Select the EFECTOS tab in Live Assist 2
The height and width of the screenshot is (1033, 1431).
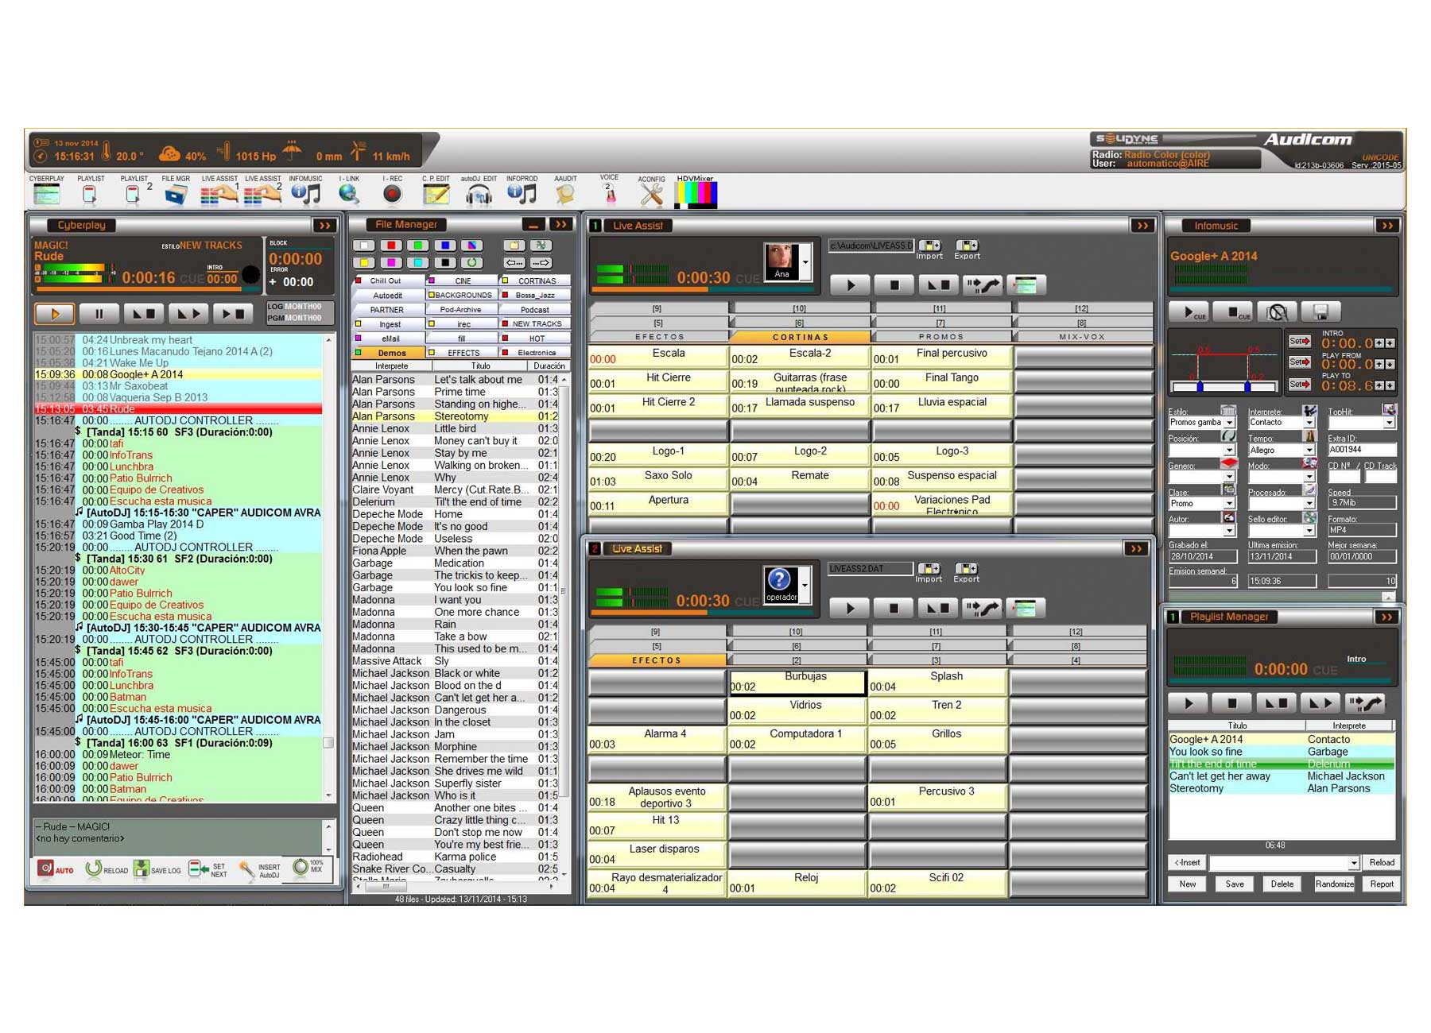(x=657, y=660)
